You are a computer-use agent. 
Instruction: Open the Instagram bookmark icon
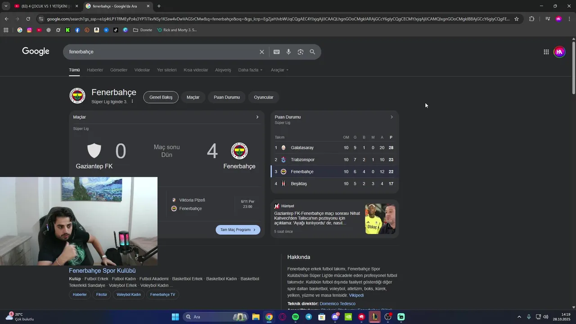point(29,30)
